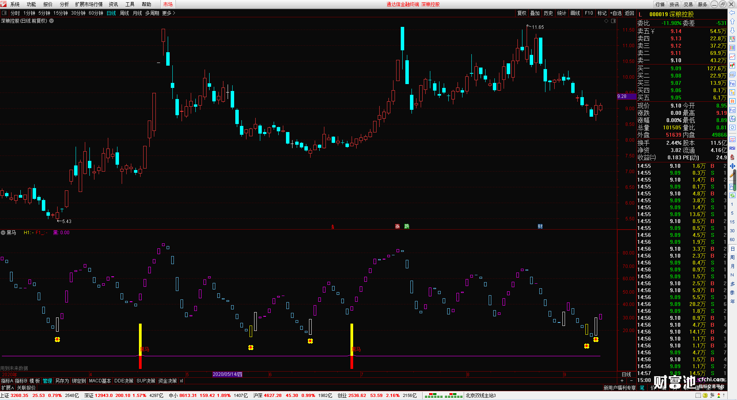Click the up arrow icon in right sidebar
Image resolution: width=737 pixels, height=400 pixels.
[732, 21]
